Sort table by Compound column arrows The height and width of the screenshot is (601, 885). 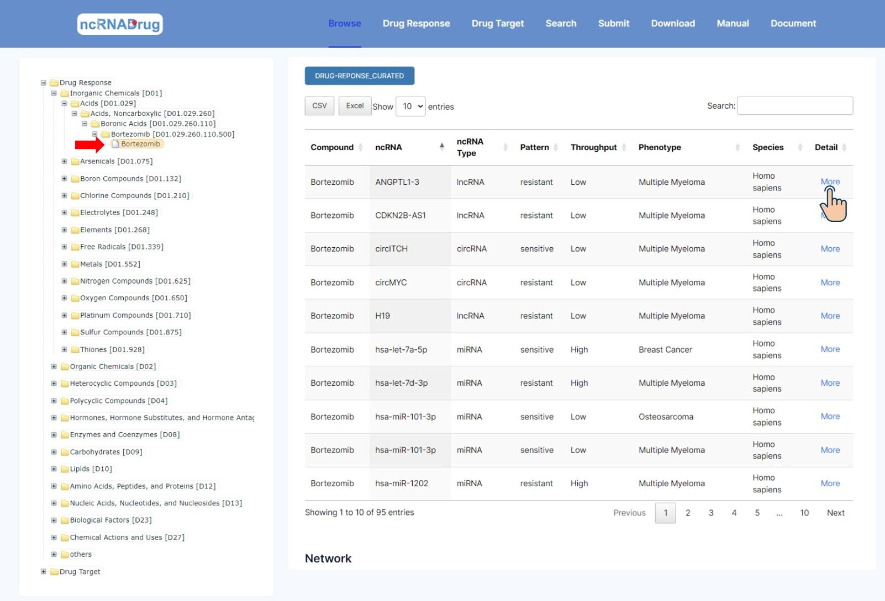pyautogui.click(x=361, y=147)
